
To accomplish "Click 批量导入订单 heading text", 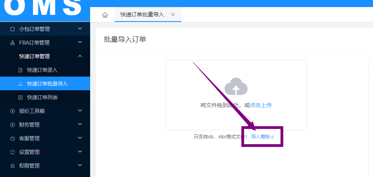I will pyautogui.click(x=125, y=39).
